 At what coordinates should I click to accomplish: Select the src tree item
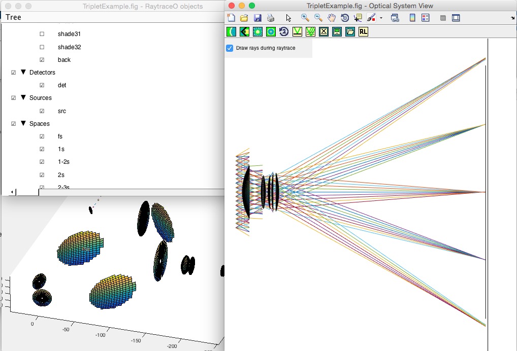[61, 111]
